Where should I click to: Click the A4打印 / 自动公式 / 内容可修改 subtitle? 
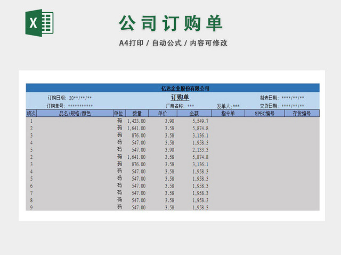173,43
